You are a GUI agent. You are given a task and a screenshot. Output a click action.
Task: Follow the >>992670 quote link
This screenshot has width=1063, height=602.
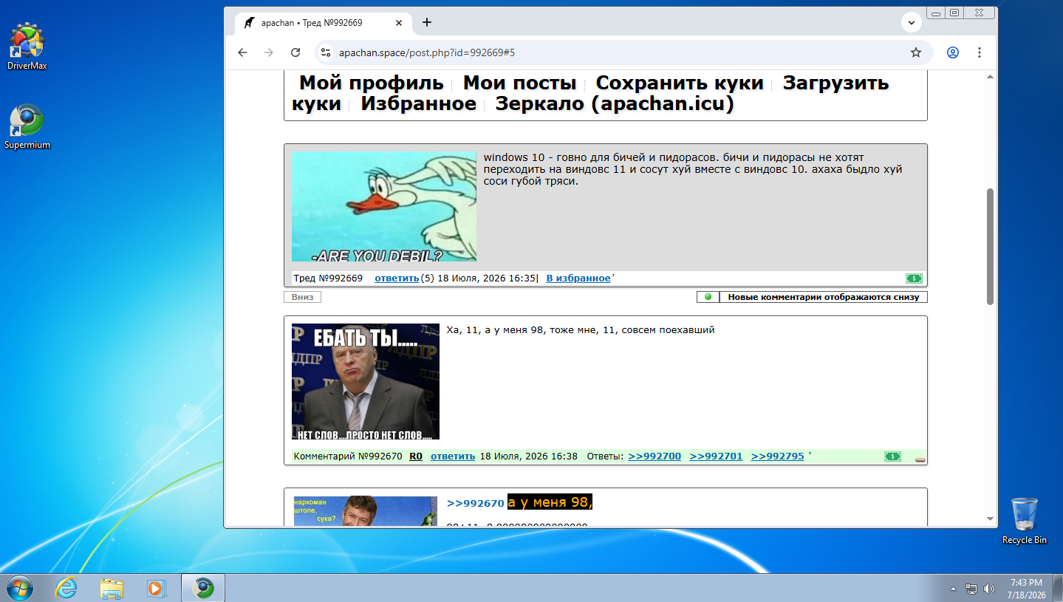point(476,503)
